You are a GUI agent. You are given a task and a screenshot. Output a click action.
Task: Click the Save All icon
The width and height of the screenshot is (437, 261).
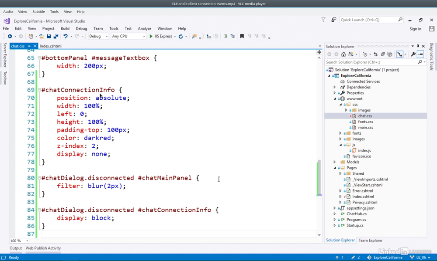[56, 37]
